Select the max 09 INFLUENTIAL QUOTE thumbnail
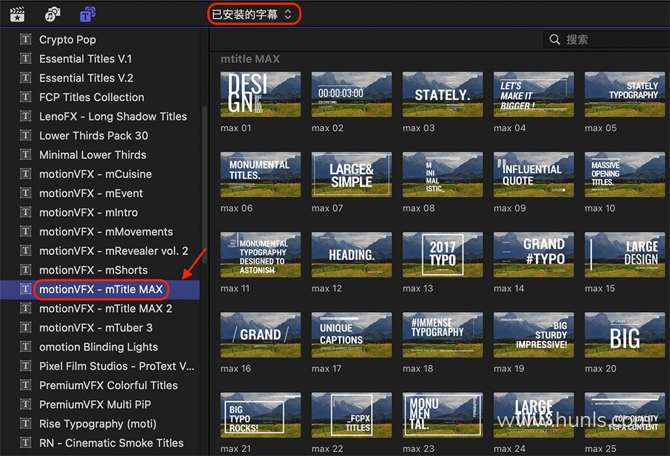 (x=533, y=174)
